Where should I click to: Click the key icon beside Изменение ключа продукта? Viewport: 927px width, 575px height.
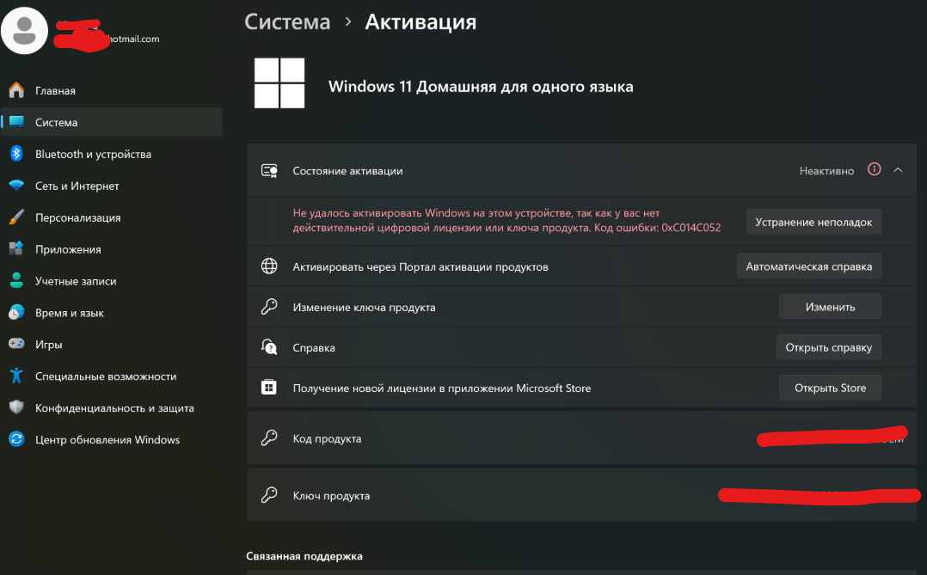click(270, 307)
